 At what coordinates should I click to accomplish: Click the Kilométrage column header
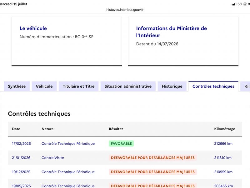click(224, 129)
